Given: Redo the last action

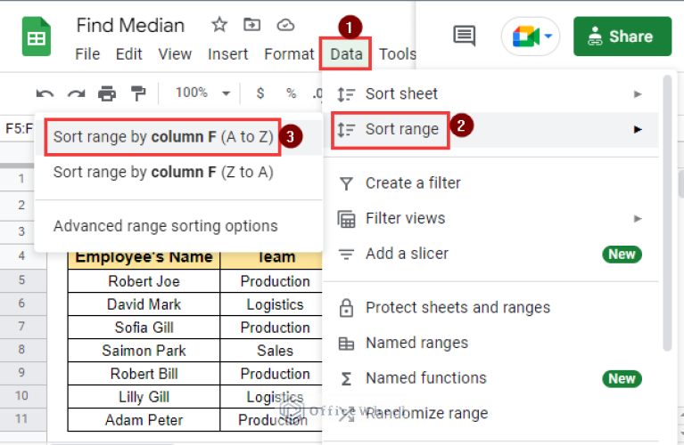Looking at the screenshot, I should point(76,93).
